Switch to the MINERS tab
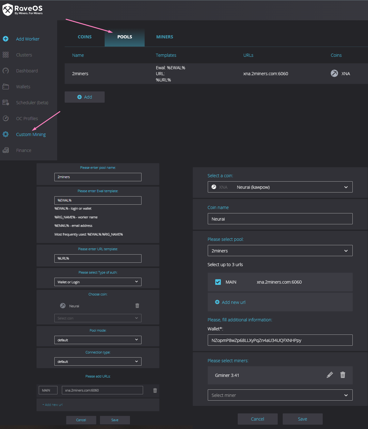368x429 pixels. [x=165, y=37]
